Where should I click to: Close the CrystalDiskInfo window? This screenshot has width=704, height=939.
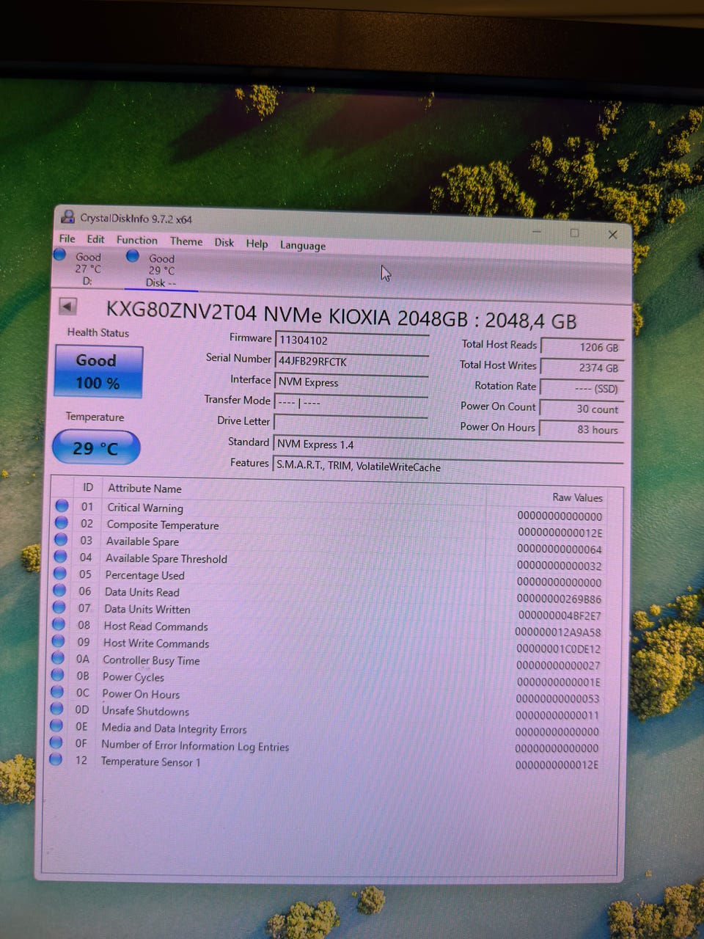click(612, 234)
